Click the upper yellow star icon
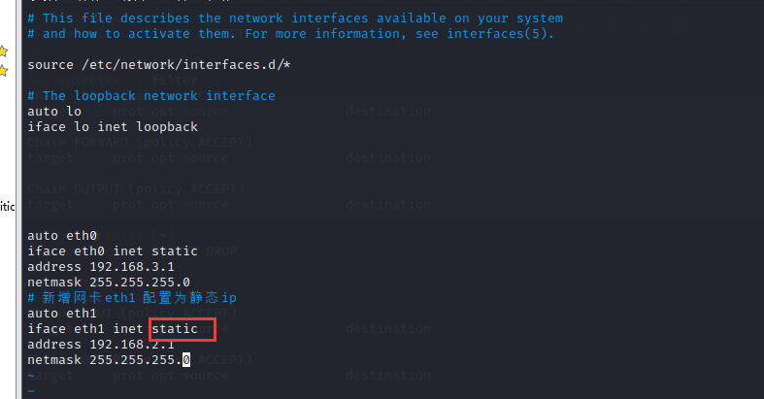The width and height of the screenshot is (764, 399). pyautogui.click(x=4, y=50)
